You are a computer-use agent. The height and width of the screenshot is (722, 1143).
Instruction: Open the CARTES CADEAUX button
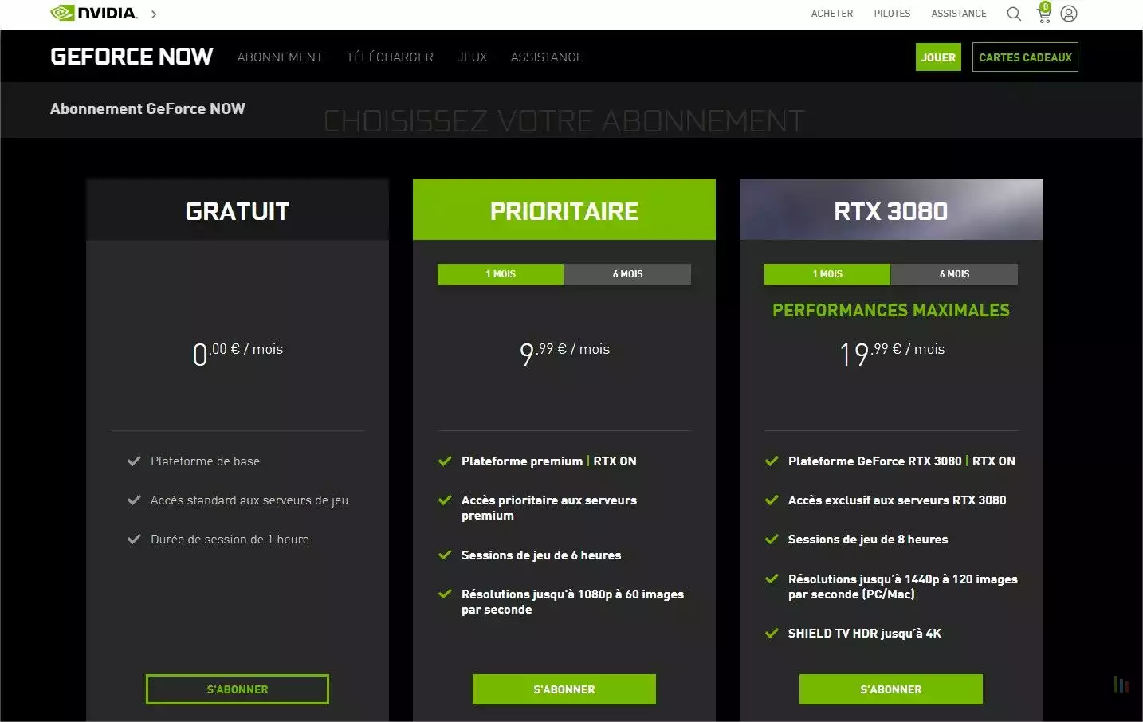tap(1025, 57)
